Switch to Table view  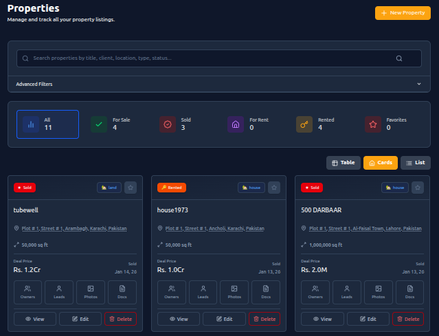[343, 163]
